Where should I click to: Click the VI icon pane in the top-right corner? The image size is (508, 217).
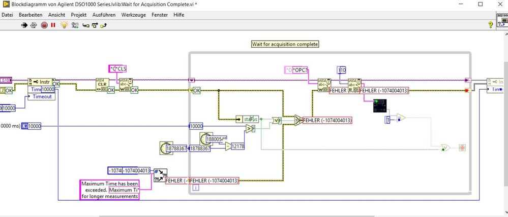[x=502, y=20]
